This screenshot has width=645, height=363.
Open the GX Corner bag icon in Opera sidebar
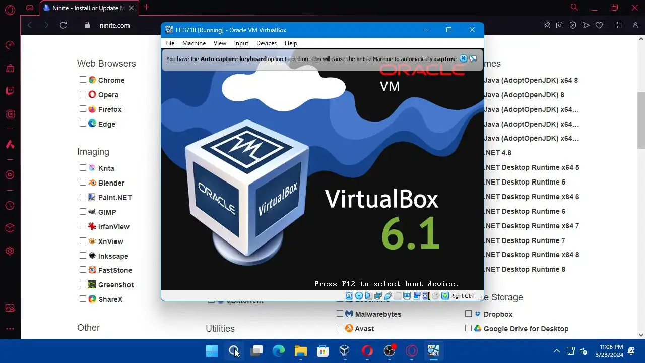coord(10,68)
